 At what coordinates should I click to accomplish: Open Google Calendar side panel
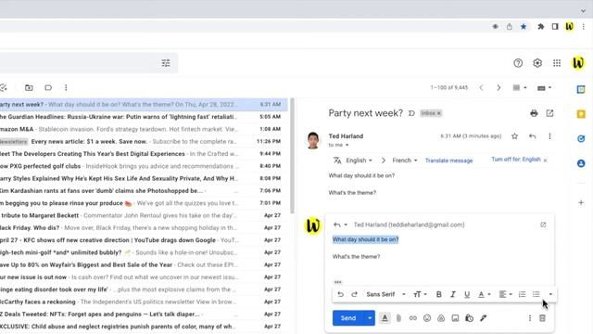[581, 89]
